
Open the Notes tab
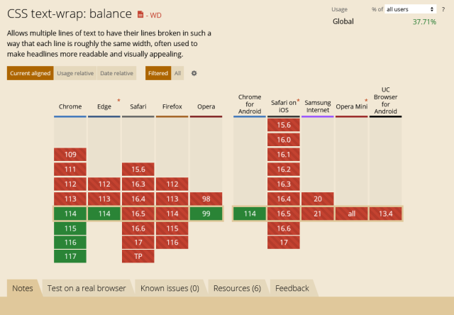click(x=23, y=288)
